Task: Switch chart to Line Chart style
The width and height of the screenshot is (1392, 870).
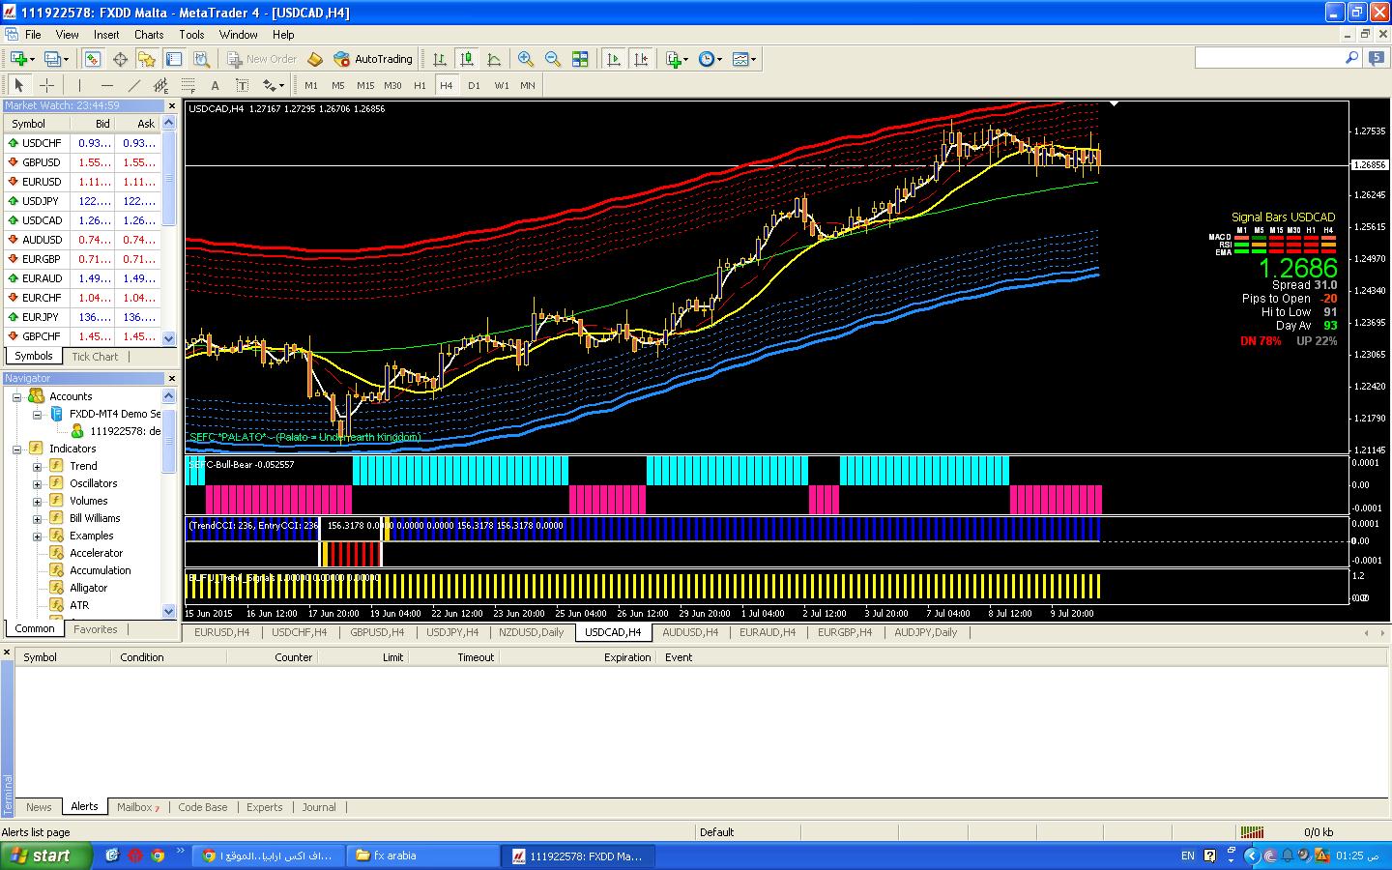Action: coord(494,59)
